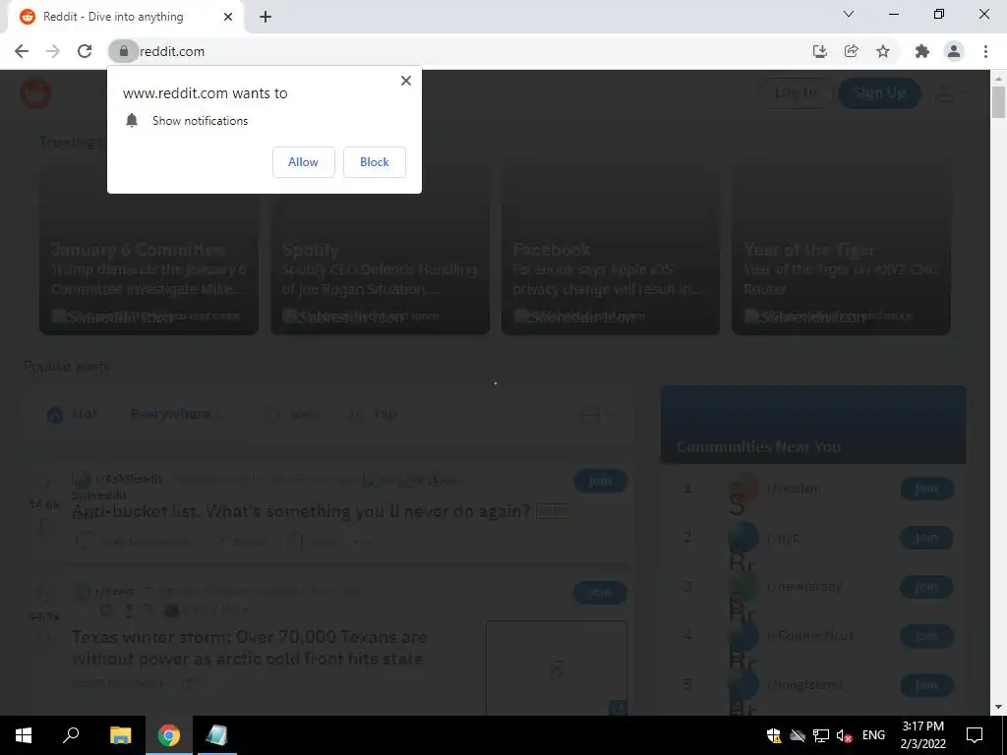Viewport: 1007px width, 755px height.
Task: Open the taskbar clock showing 3:17 PM
Action: [922, 735]
